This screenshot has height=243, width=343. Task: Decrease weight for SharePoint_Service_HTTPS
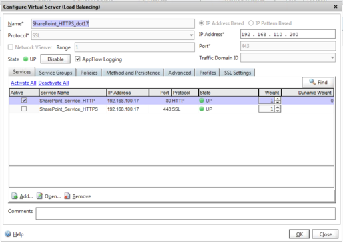(278, 111)
